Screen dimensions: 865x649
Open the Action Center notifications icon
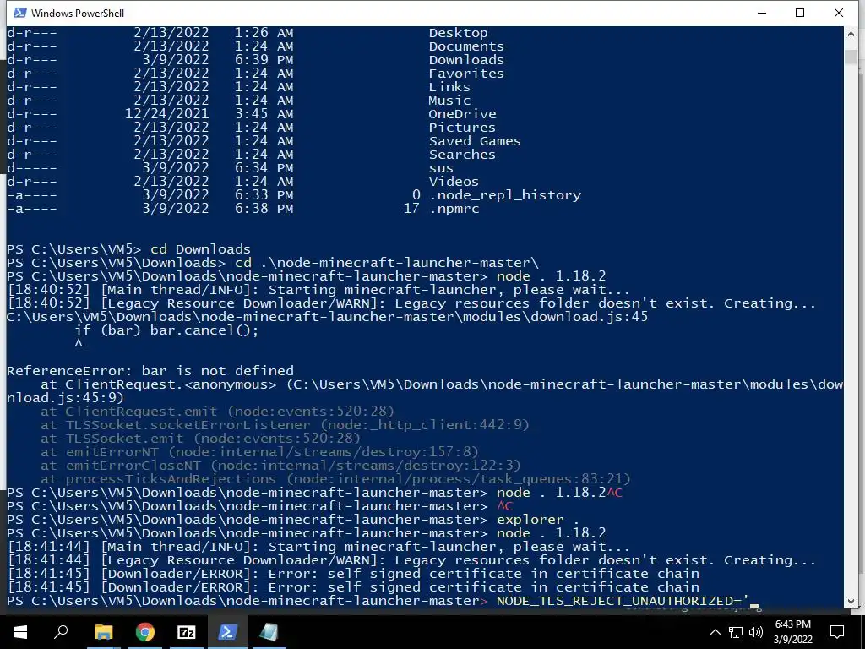tap(837, 632)
